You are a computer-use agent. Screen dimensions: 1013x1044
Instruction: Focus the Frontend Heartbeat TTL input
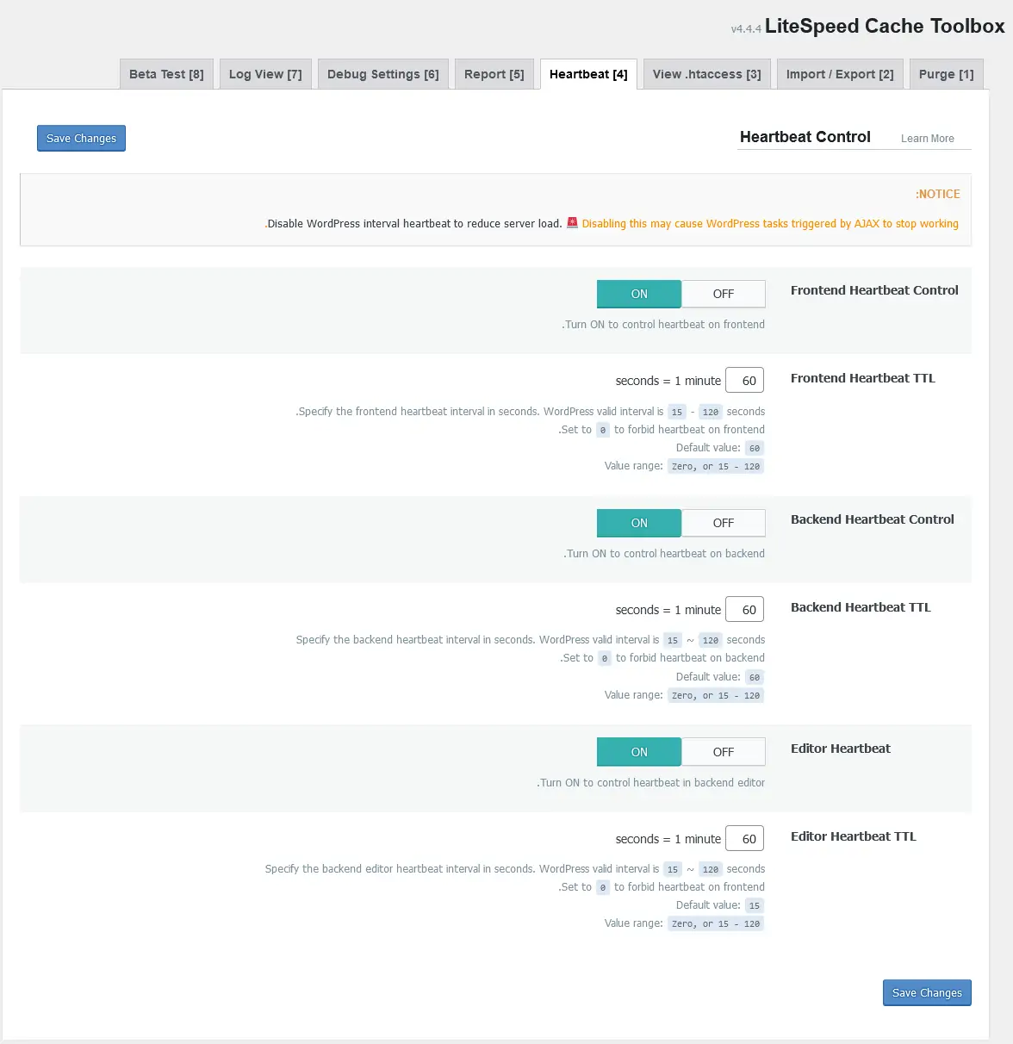(x=745, y=381)
